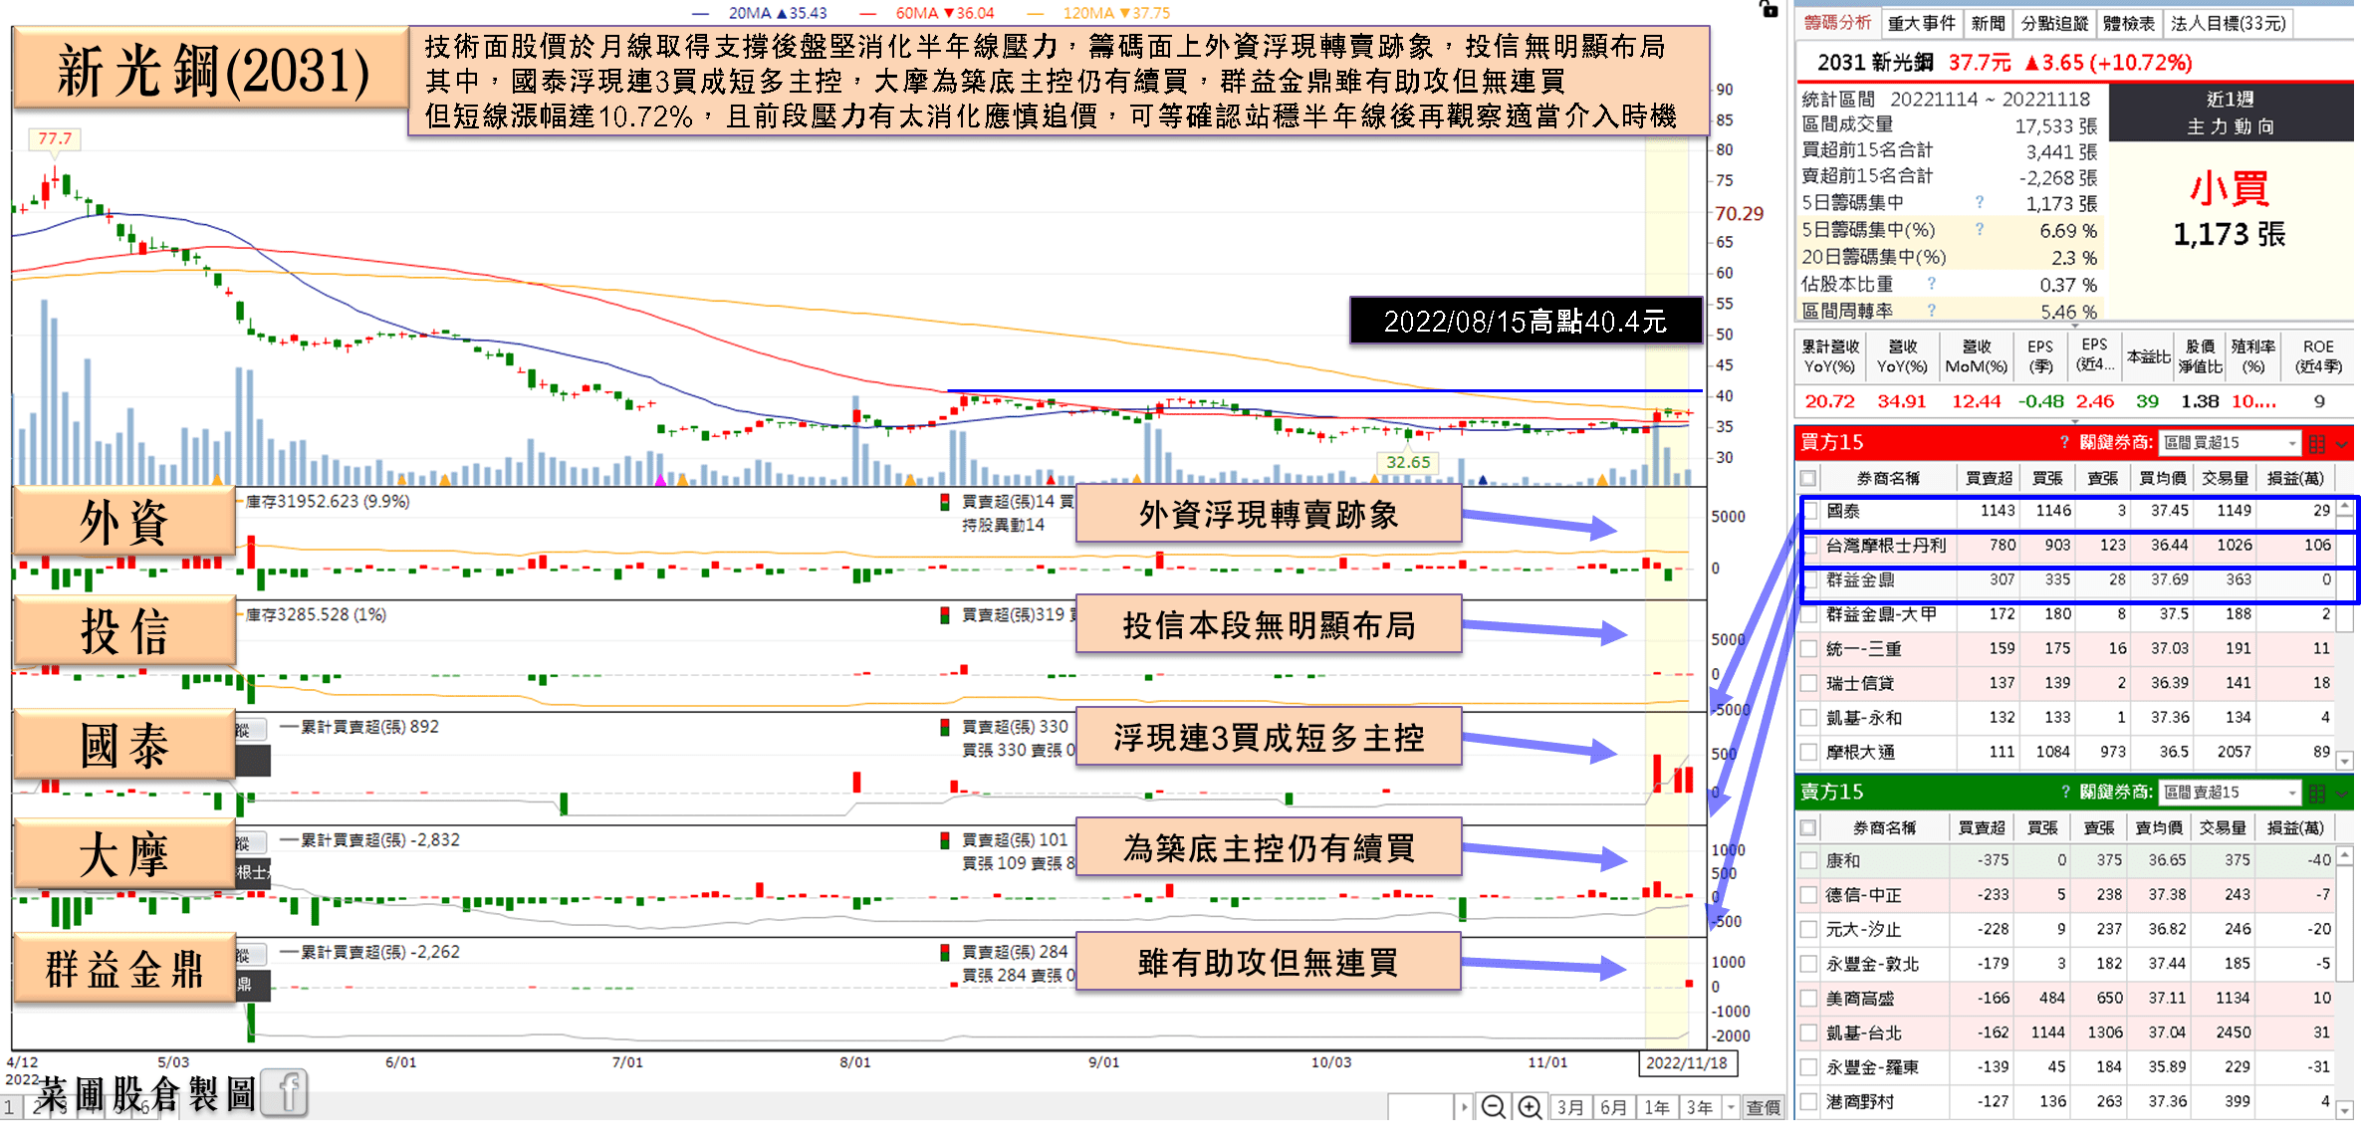
Task: Click the help question mark in the 賣方15 header
Action: [2065, 793]
